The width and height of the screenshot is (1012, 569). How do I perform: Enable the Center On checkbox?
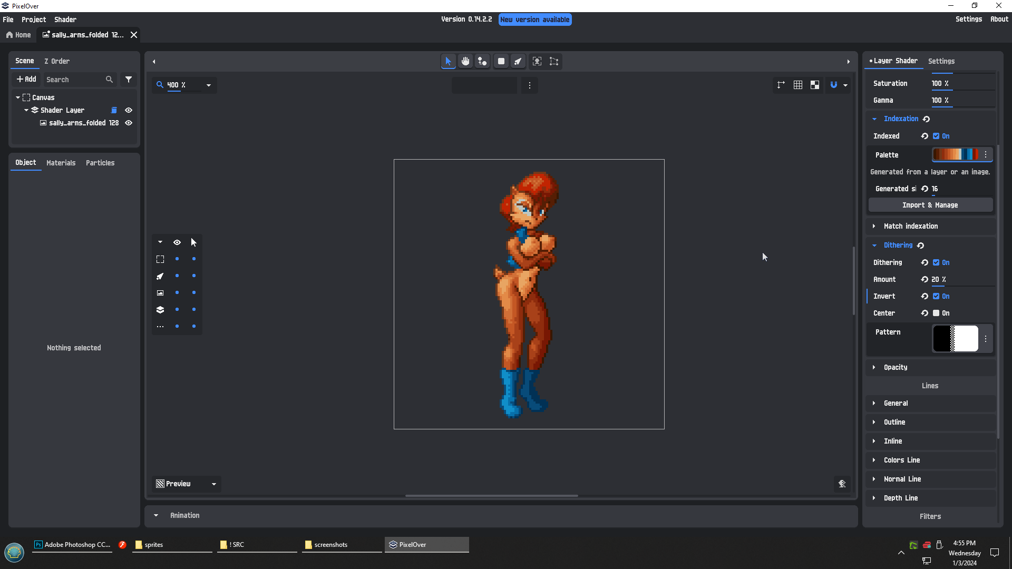(936, 313)
